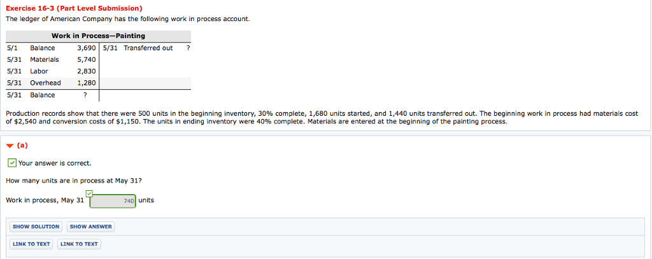This screenshot has width=652, height=259.
Task: Click the question mark for Transferred out
Action: 187,48
